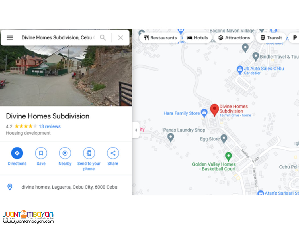Clear the search with the X icon

tap(120, 38)
